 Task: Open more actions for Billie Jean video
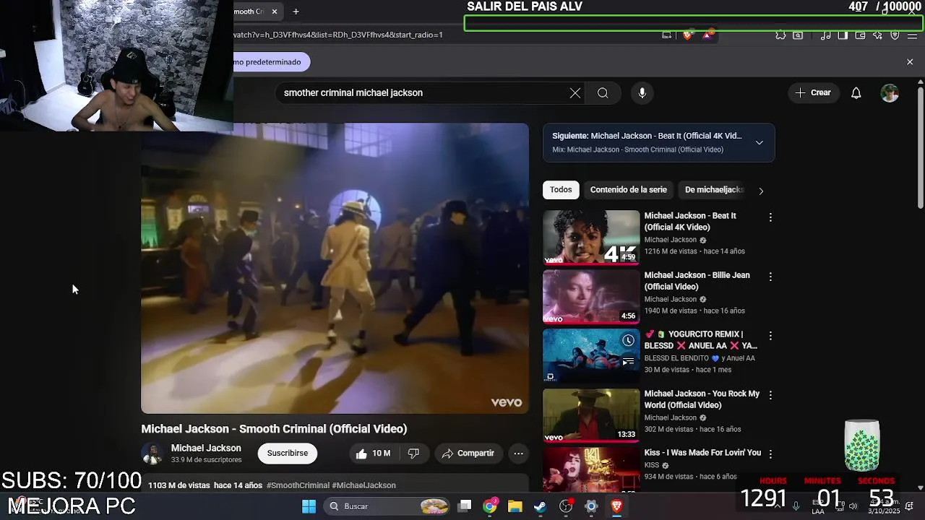click(x=770, y=277)
